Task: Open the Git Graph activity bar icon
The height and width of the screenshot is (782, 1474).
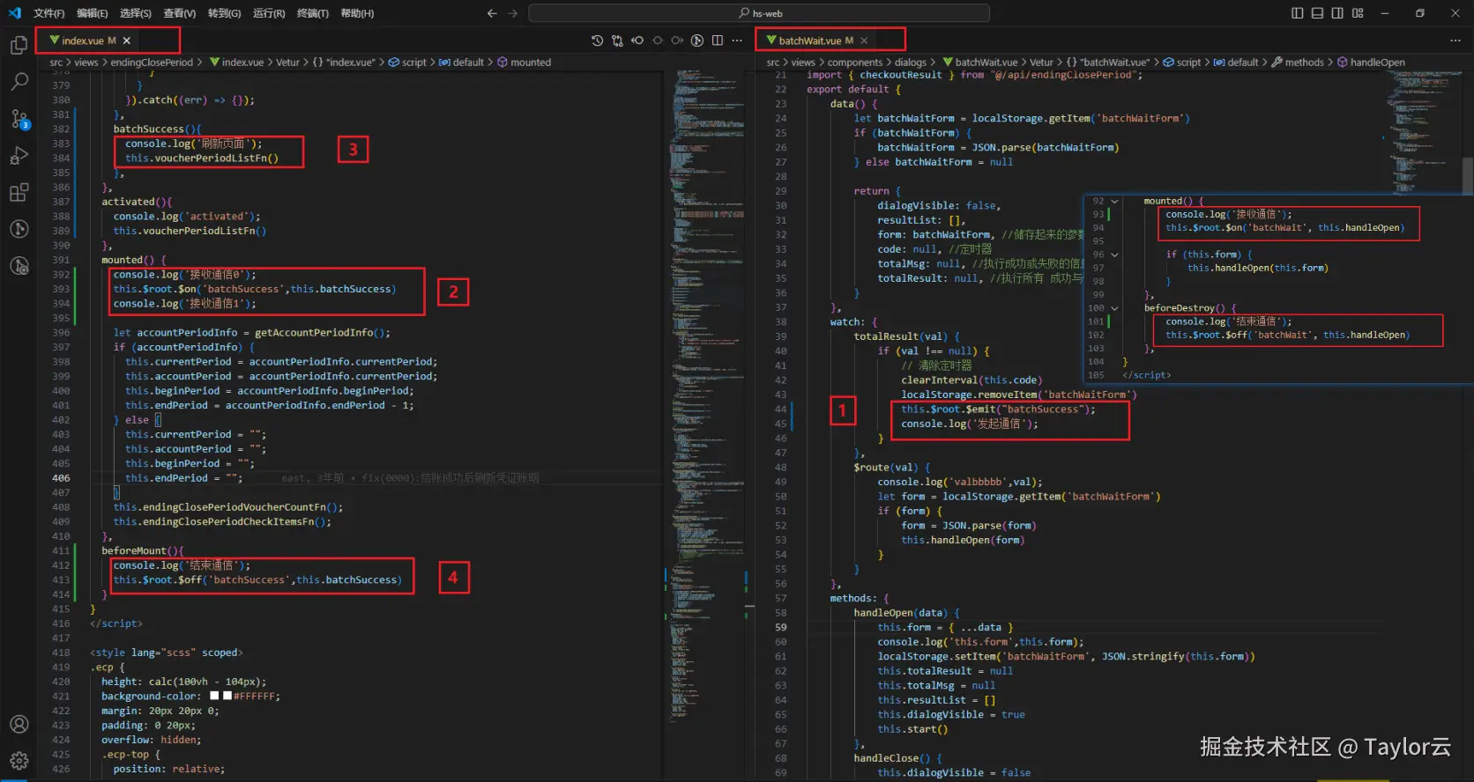Action: pos(19,229)
